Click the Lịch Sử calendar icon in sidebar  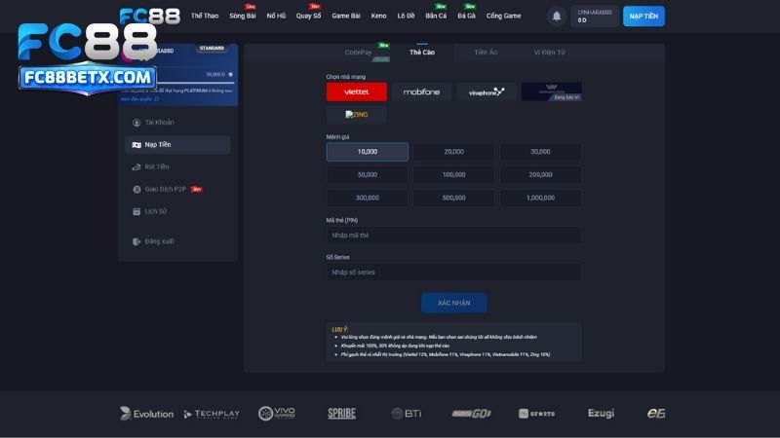click(136, 211)
